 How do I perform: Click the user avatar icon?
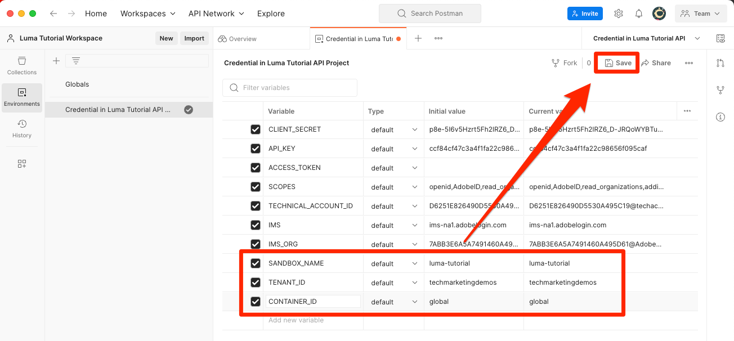coord(659,14)
